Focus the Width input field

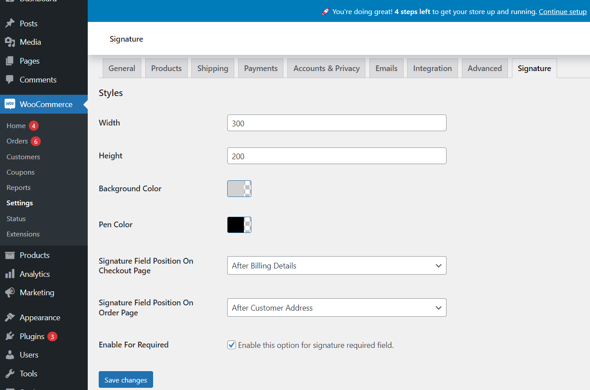tap(336, 123)
